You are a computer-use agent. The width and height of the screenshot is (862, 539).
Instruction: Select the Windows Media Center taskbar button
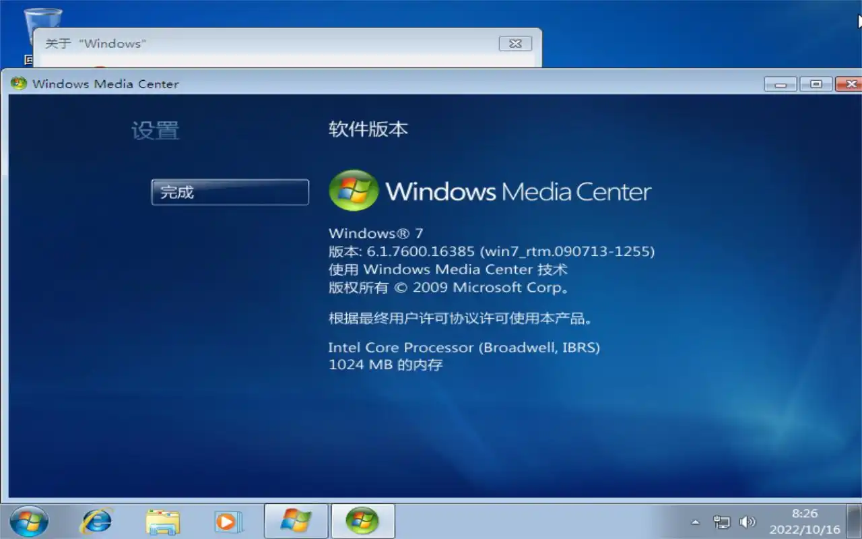click(362, 521)
